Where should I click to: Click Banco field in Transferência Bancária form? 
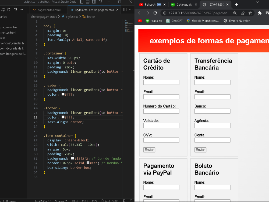(x=213, y=111)
